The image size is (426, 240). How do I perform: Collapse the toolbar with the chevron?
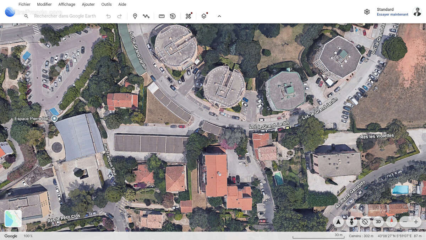click(x=219, y=16)
